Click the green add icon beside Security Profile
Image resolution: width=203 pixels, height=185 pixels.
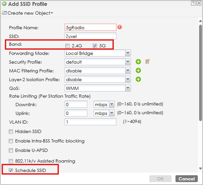(x=138, y=62)
